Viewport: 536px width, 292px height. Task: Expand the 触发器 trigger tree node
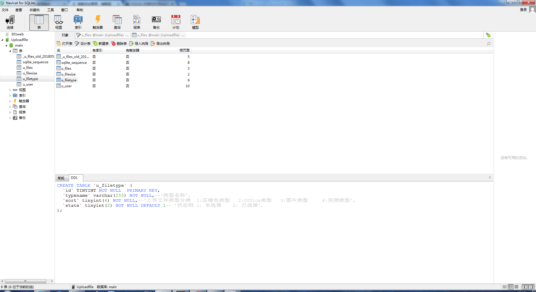(x=10, y=101)
